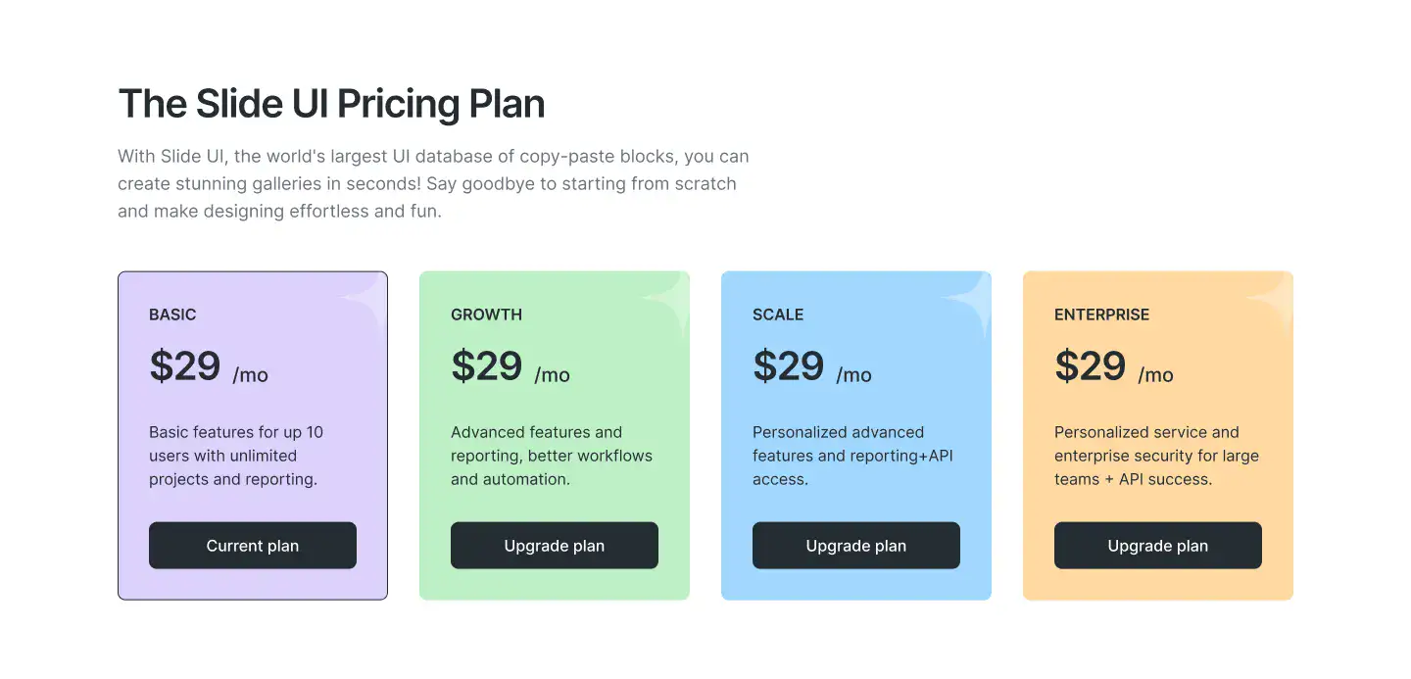Select the BASIC plan title
Viewport: 1411px width, 679px height.
coord(172,315)
